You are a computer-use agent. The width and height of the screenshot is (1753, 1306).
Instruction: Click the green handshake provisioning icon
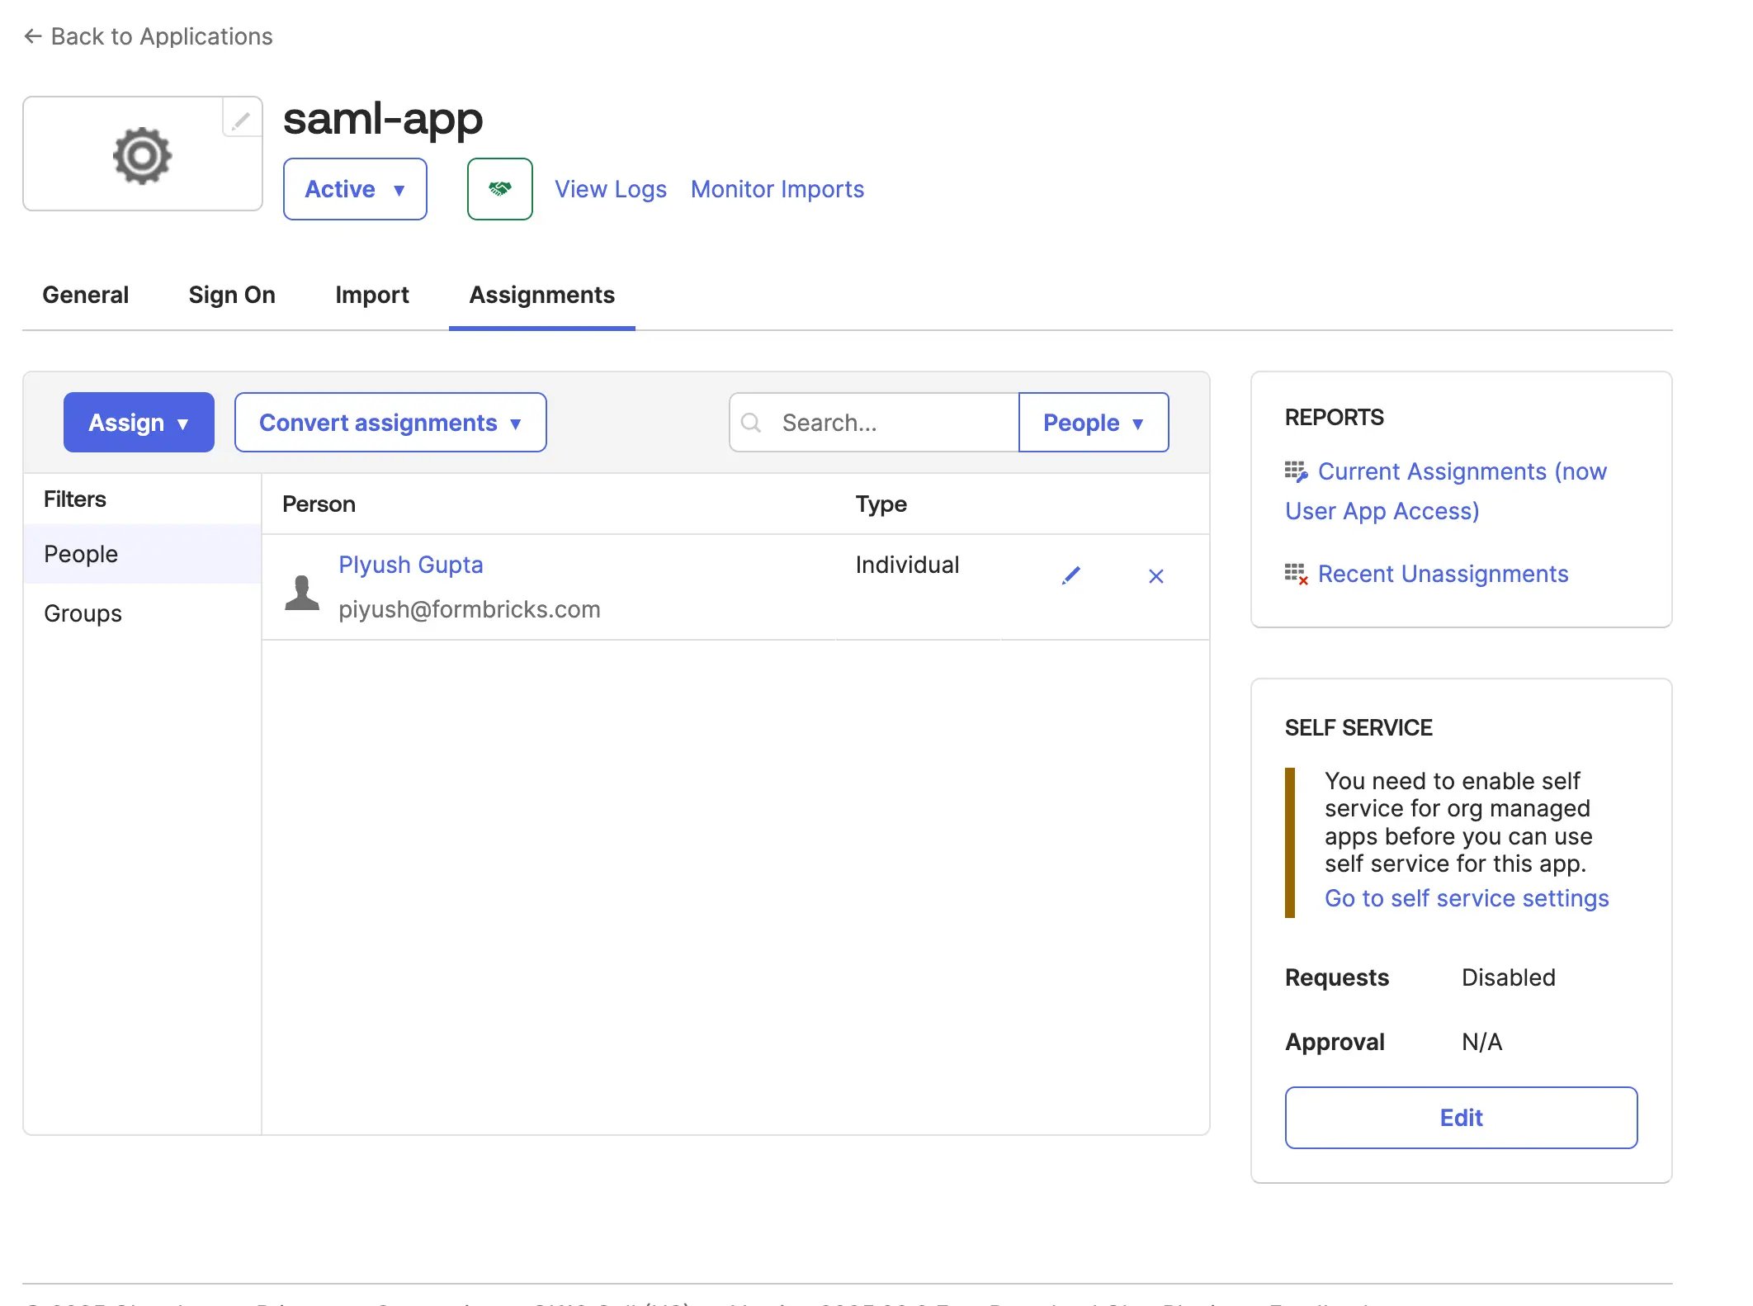[499, 189]
